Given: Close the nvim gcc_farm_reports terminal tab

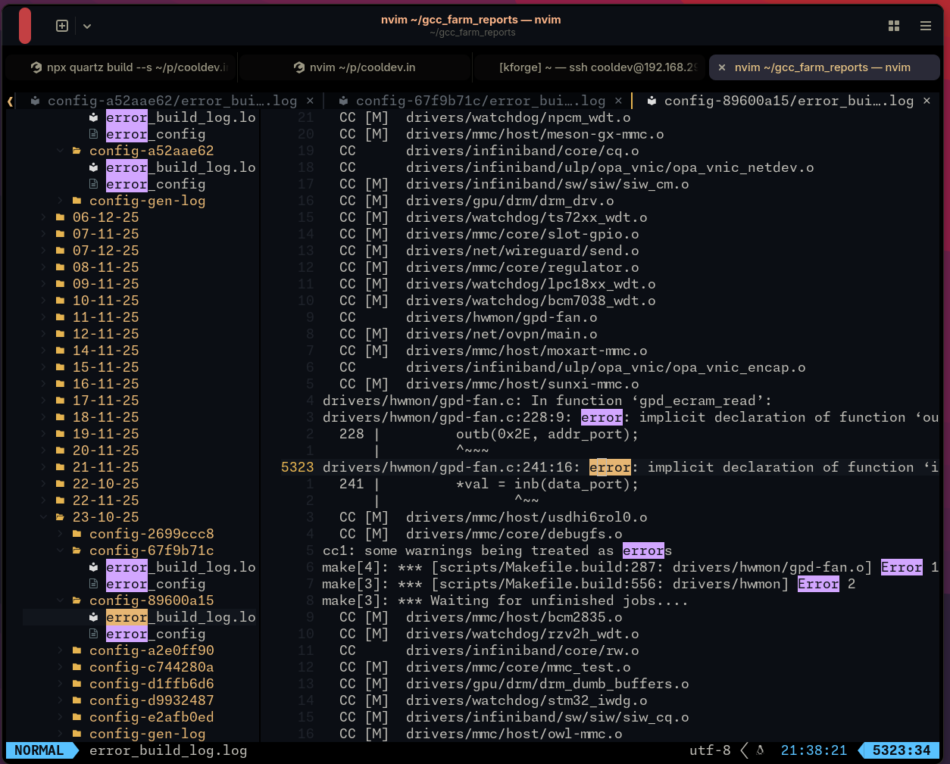Looking at the screenshot, I should click(722, 67).
